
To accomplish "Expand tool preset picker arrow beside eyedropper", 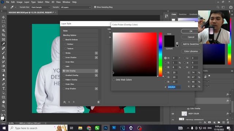I will tap(15, 7).
